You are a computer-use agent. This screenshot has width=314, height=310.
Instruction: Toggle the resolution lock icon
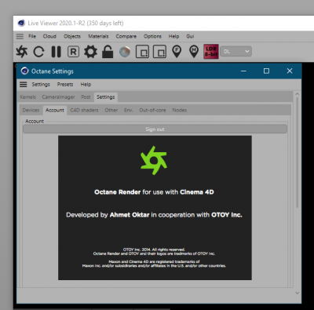coord(108,52)
